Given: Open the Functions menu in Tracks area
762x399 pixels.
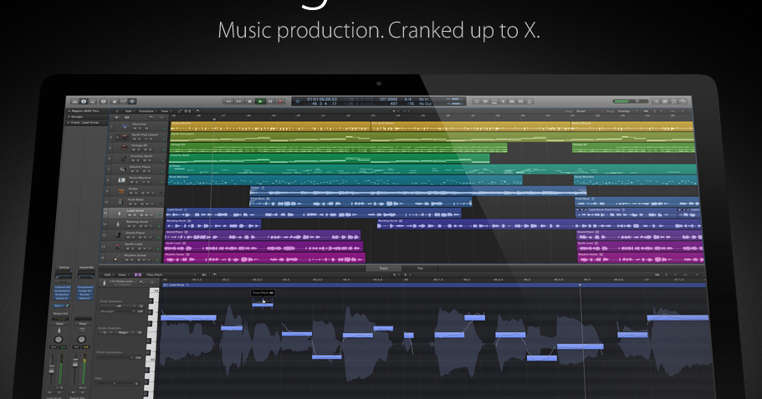Looking at the screenshot, I should pos(147,111).
